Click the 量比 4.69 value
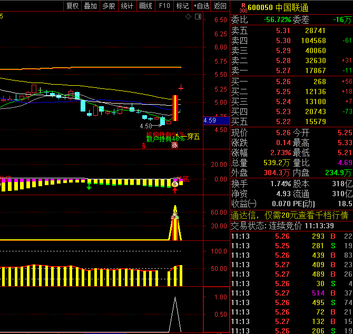The width and height of the screenshot is (353, 334). (x=345, y=163)
